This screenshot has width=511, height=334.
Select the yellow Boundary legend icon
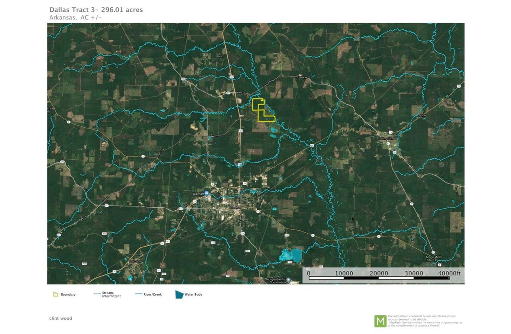(55, 295)
